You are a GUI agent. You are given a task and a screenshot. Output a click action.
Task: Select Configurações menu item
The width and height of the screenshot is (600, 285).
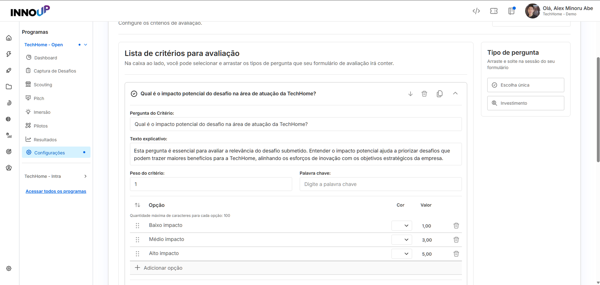tap(56, 152)
